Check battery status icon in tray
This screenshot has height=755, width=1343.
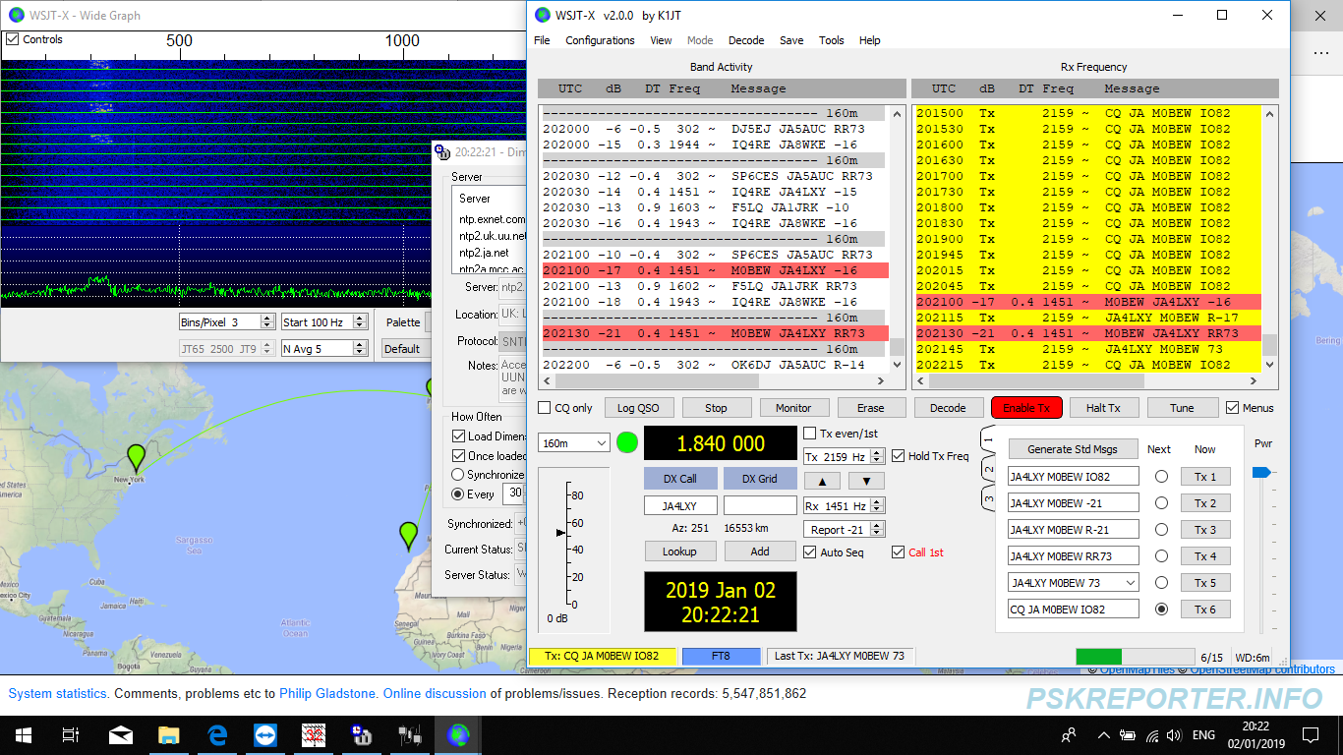coord(1129,735)
